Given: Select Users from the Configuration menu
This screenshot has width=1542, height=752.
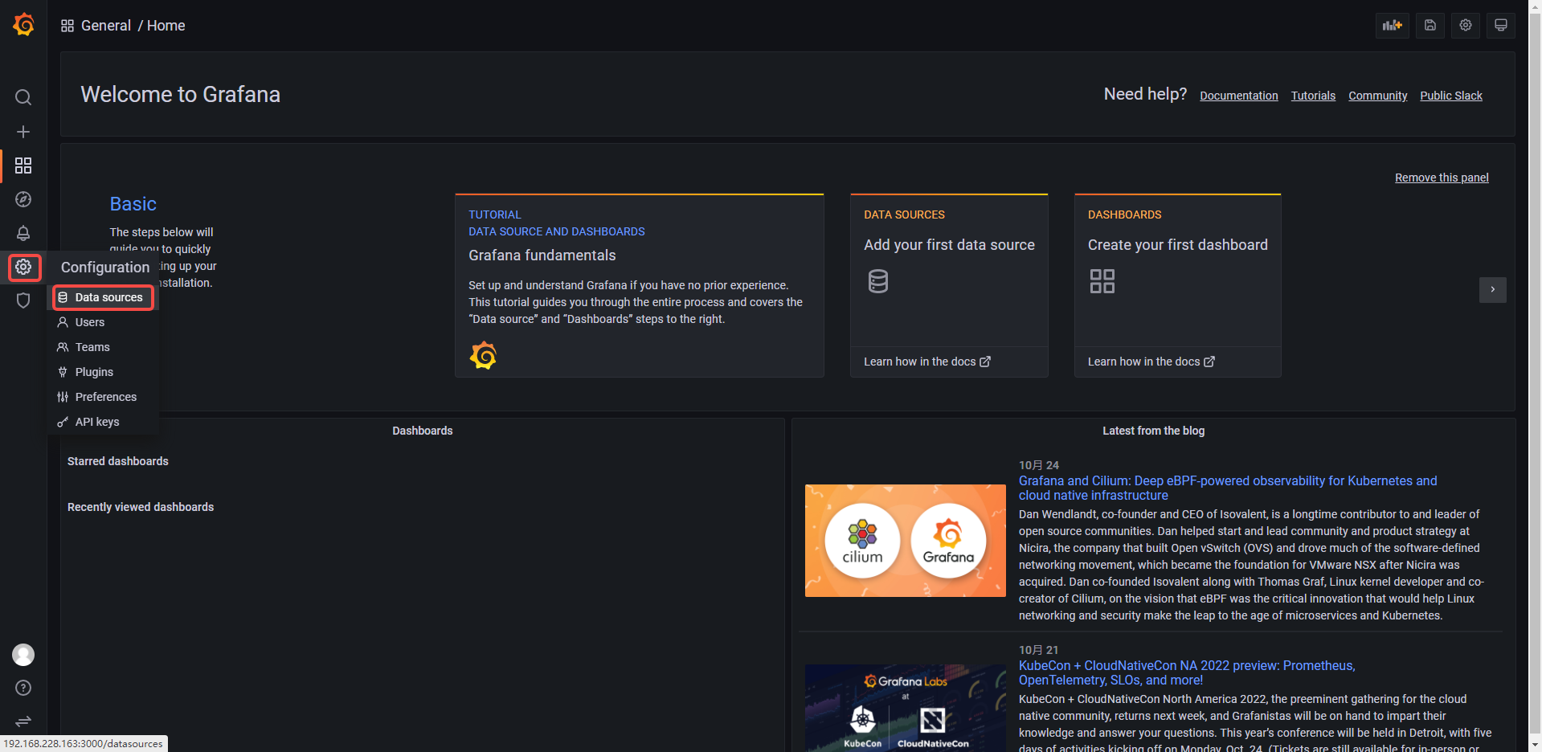Looking at the screenshot, I should click(103, 322).
